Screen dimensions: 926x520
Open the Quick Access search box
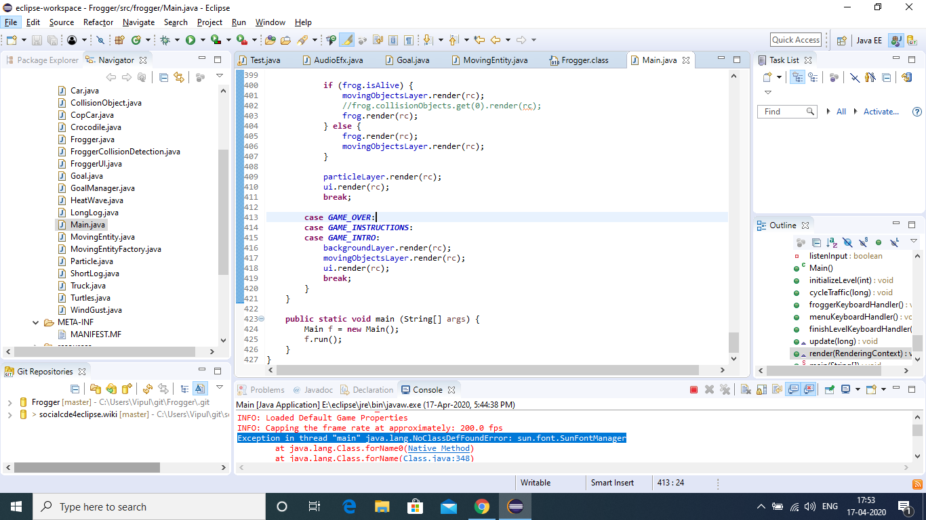point(795,39)
